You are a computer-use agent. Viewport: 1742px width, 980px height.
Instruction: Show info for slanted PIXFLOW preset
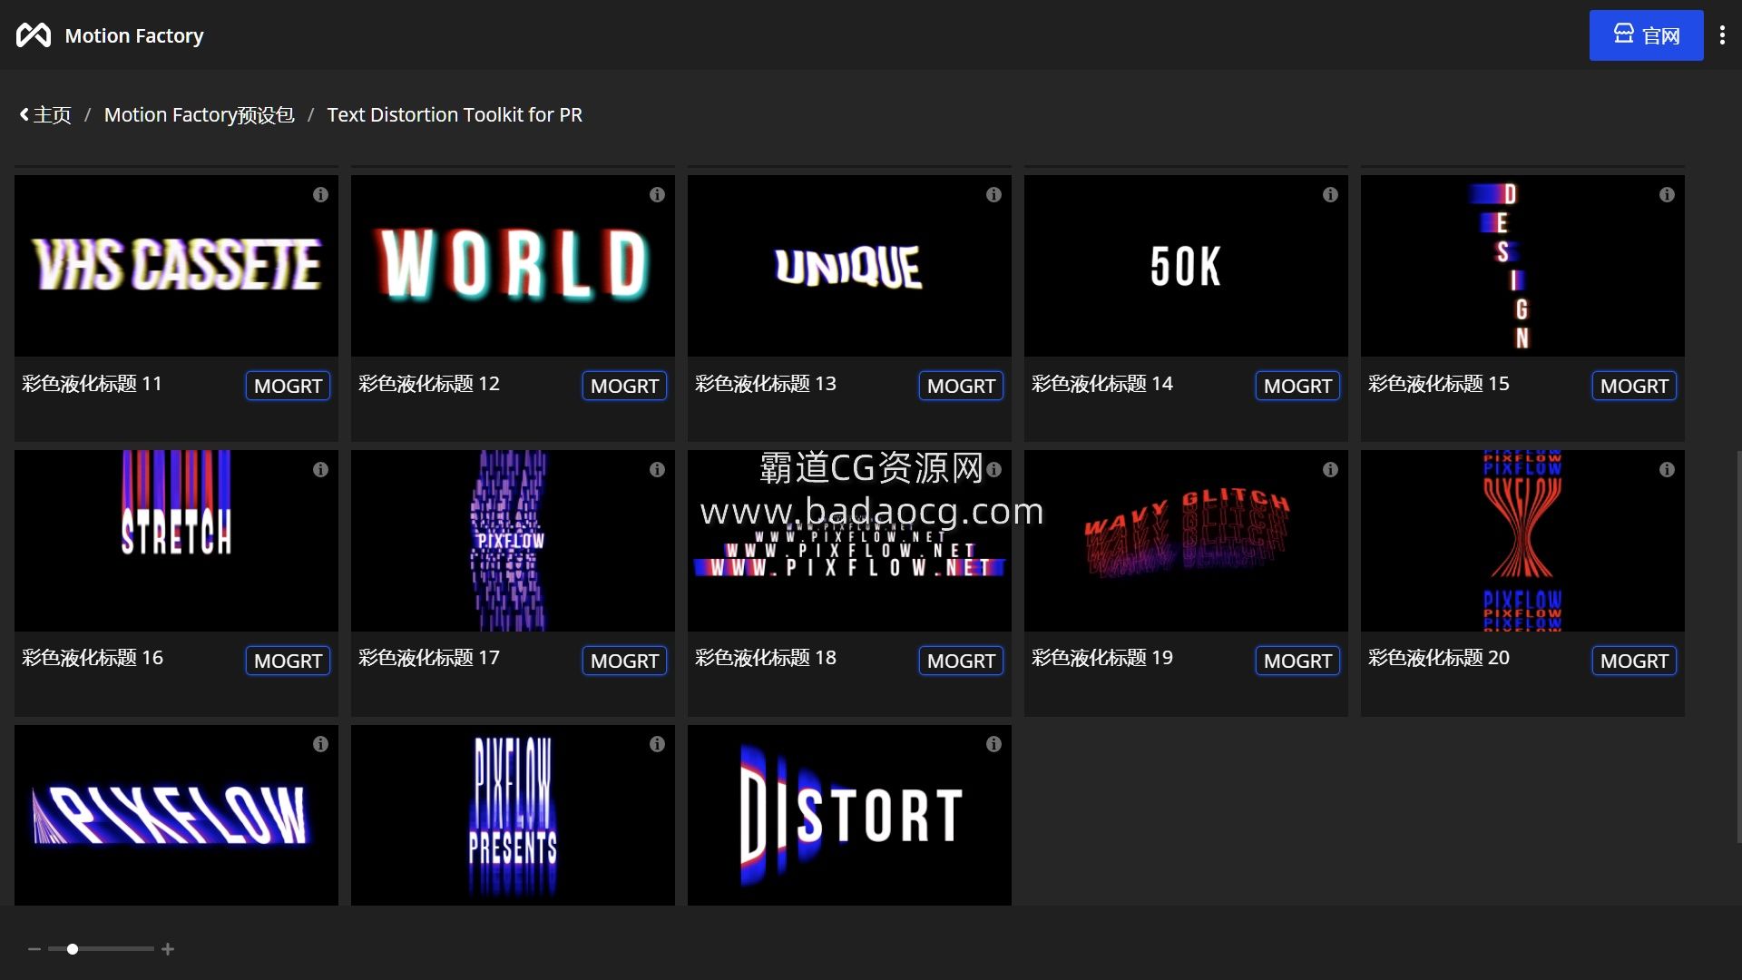pyautogui.click(x=320, y=744)
